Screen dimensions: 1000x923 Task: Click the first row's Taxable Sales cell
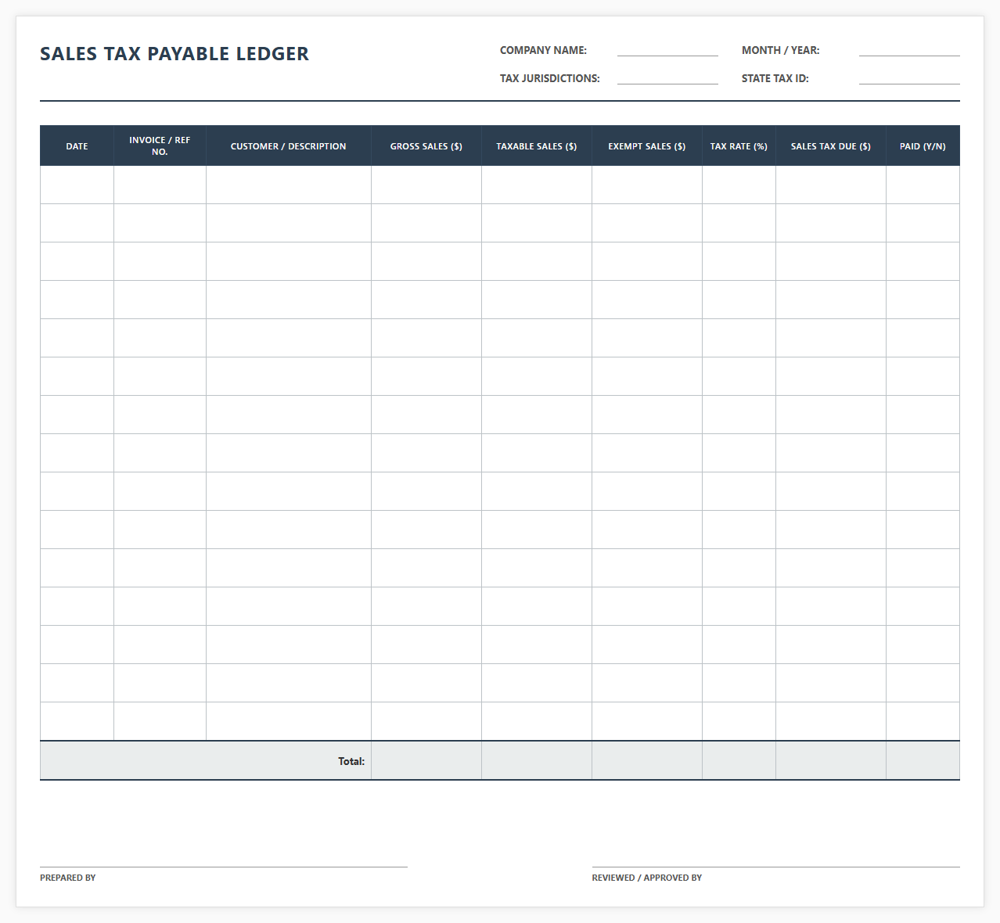click(x=537, y=185)
